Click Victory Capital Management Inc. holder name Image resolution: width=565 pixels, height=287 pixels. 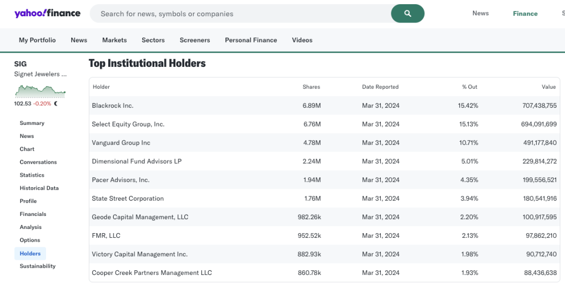tap(140, 254)
